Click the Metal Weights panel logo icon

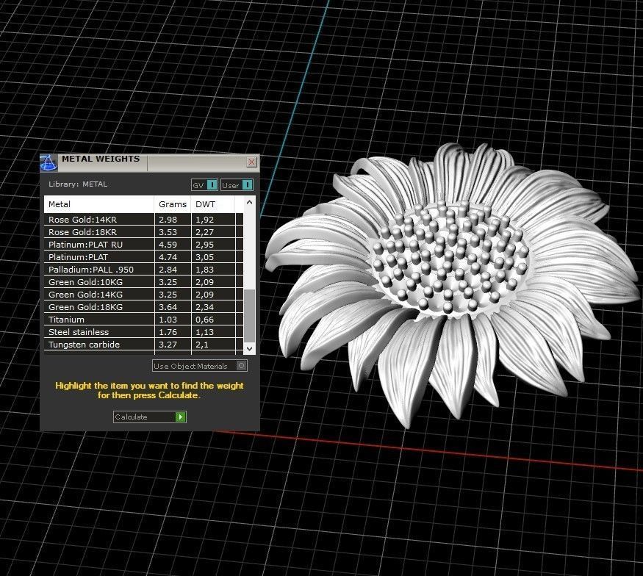(x=49, y=162)
